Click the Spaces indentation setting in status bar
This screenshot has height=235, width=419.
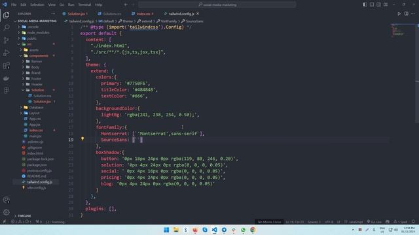click(x=314, y=222)
